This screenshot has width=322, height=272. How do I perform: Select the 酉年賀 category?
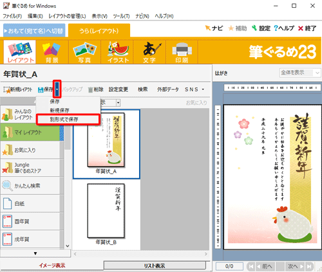coord(30,221)
